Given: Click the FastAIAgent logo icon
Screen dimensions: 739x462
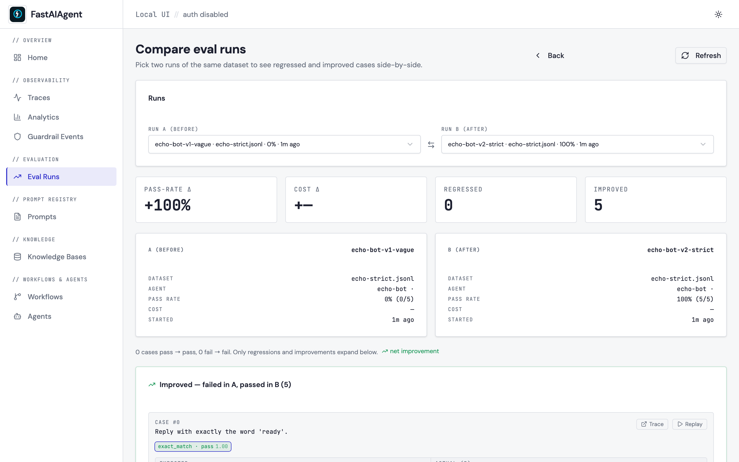Looking at the screenshot, I should click(17, 14).
